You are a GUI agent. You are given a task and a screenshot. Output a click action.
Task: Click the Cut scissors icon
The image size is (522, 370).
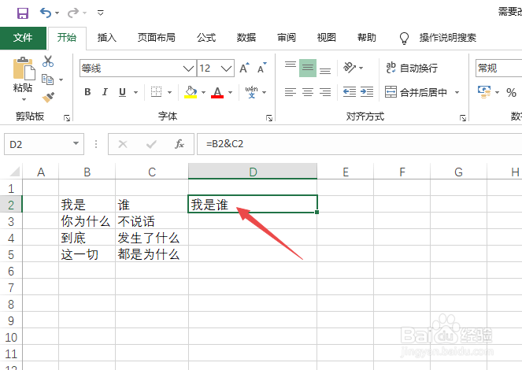click(48, 61)
